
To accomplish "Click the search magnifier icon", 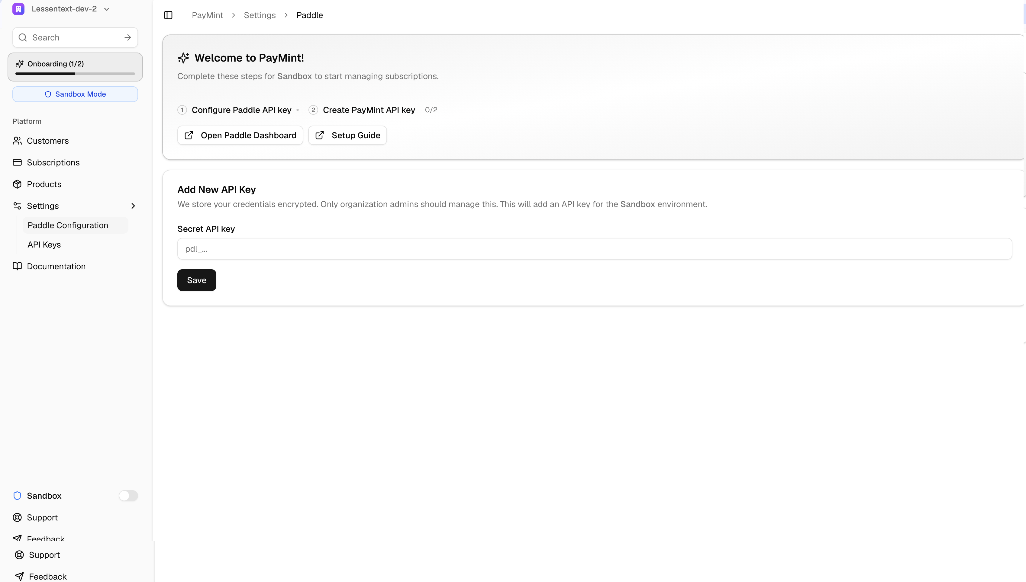I will tap(23, 37).
